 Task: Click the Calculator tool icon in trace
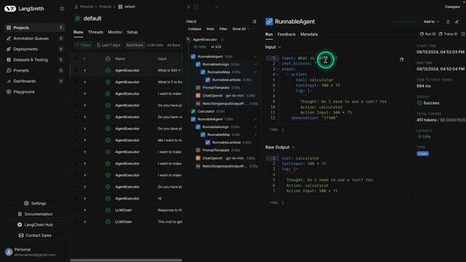point(193,111)
